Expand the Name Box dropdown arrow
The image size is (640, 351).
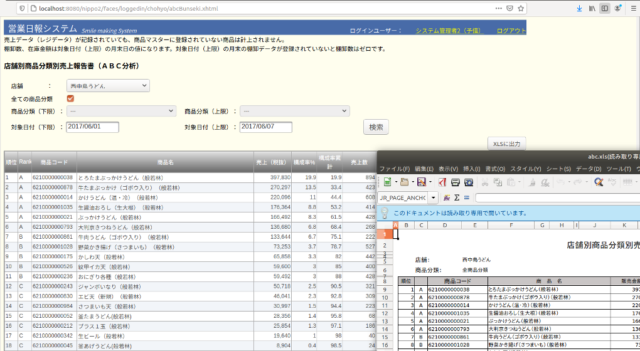click(433, 197)
